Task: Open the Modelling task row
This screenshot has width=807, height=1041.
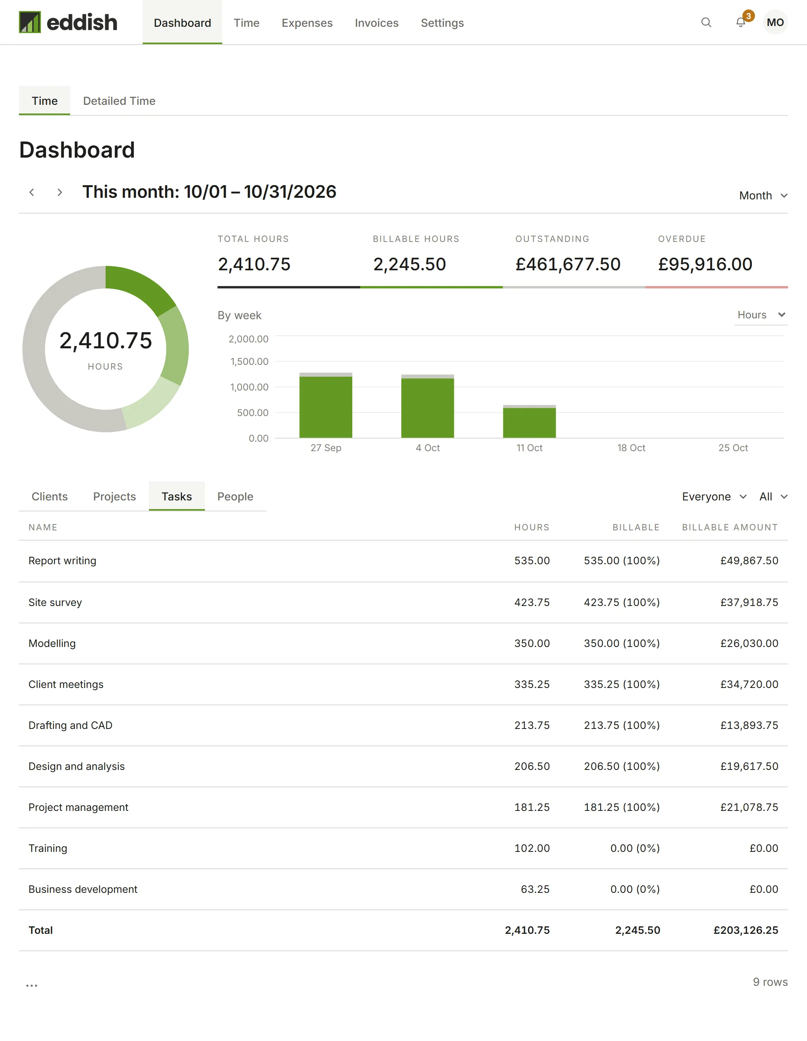Action: pyautogui.click(x=403, y=643)
